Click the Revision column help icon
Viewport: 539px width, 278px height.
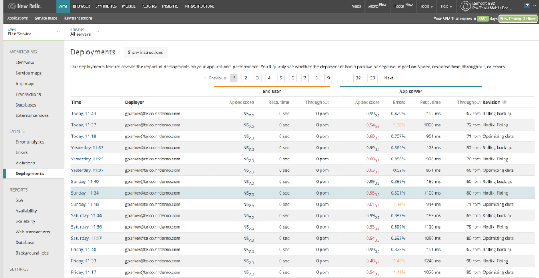click(x=504, y=102)
